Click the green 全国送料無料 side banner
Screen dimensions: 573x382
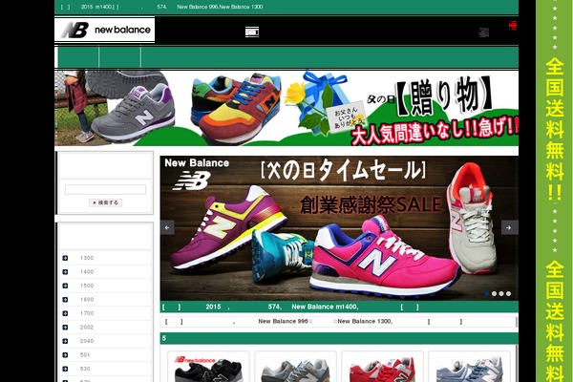(554, 191)
